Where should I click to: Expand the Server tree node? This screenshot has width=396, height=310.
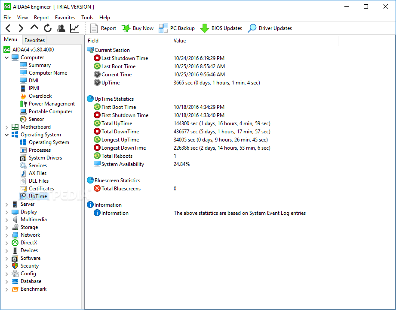(x=7, y=205)
